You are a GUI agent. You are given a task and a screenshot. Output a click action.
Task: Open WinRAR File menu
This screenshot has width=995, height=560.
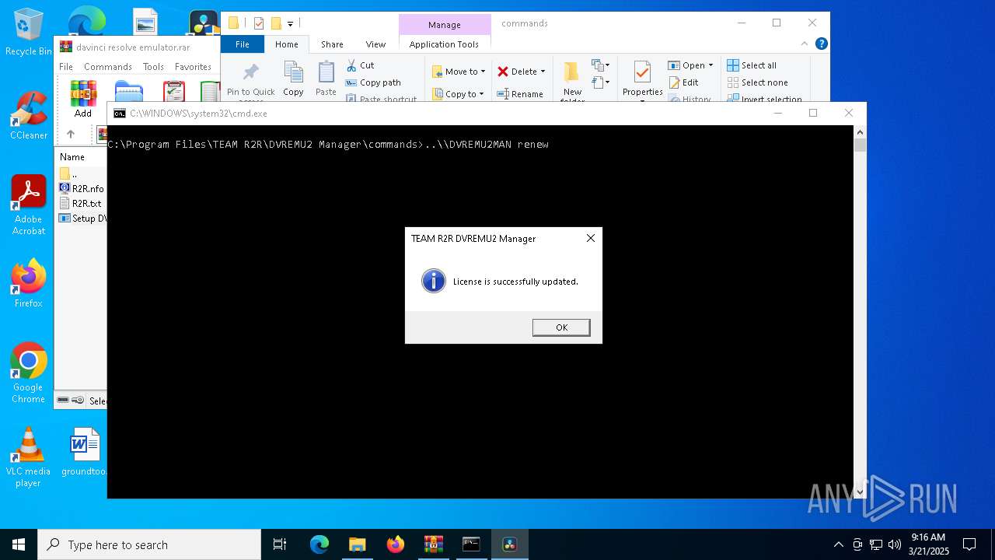tap(66, 67)
